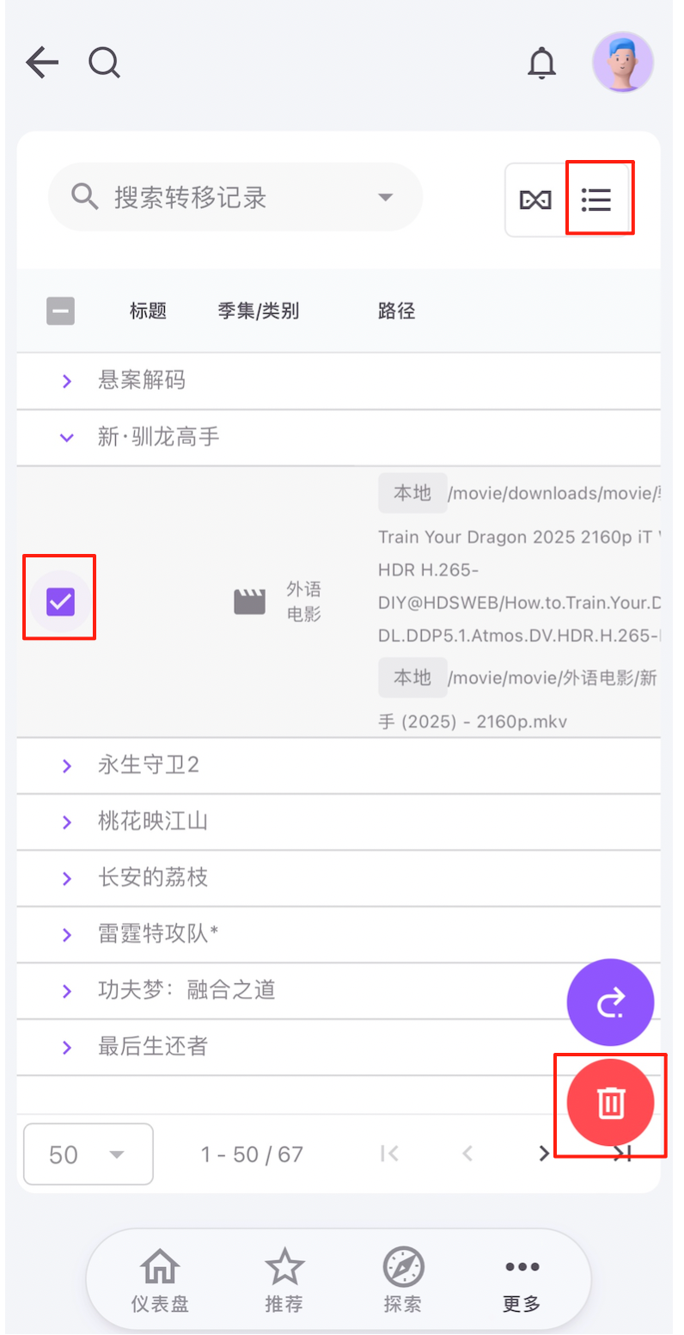Expand the 长安的荔枝 row

pyautogui.click(x=67, y=878)
